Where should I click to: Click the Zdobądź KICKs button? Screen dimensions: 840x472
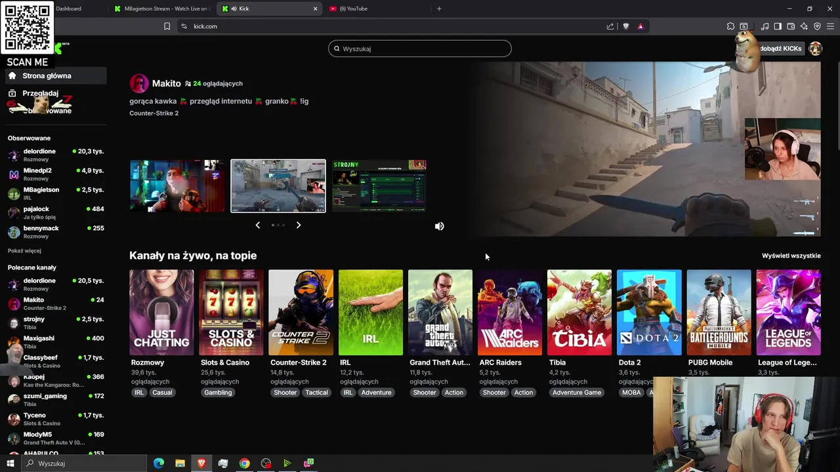tap(780, 49)
